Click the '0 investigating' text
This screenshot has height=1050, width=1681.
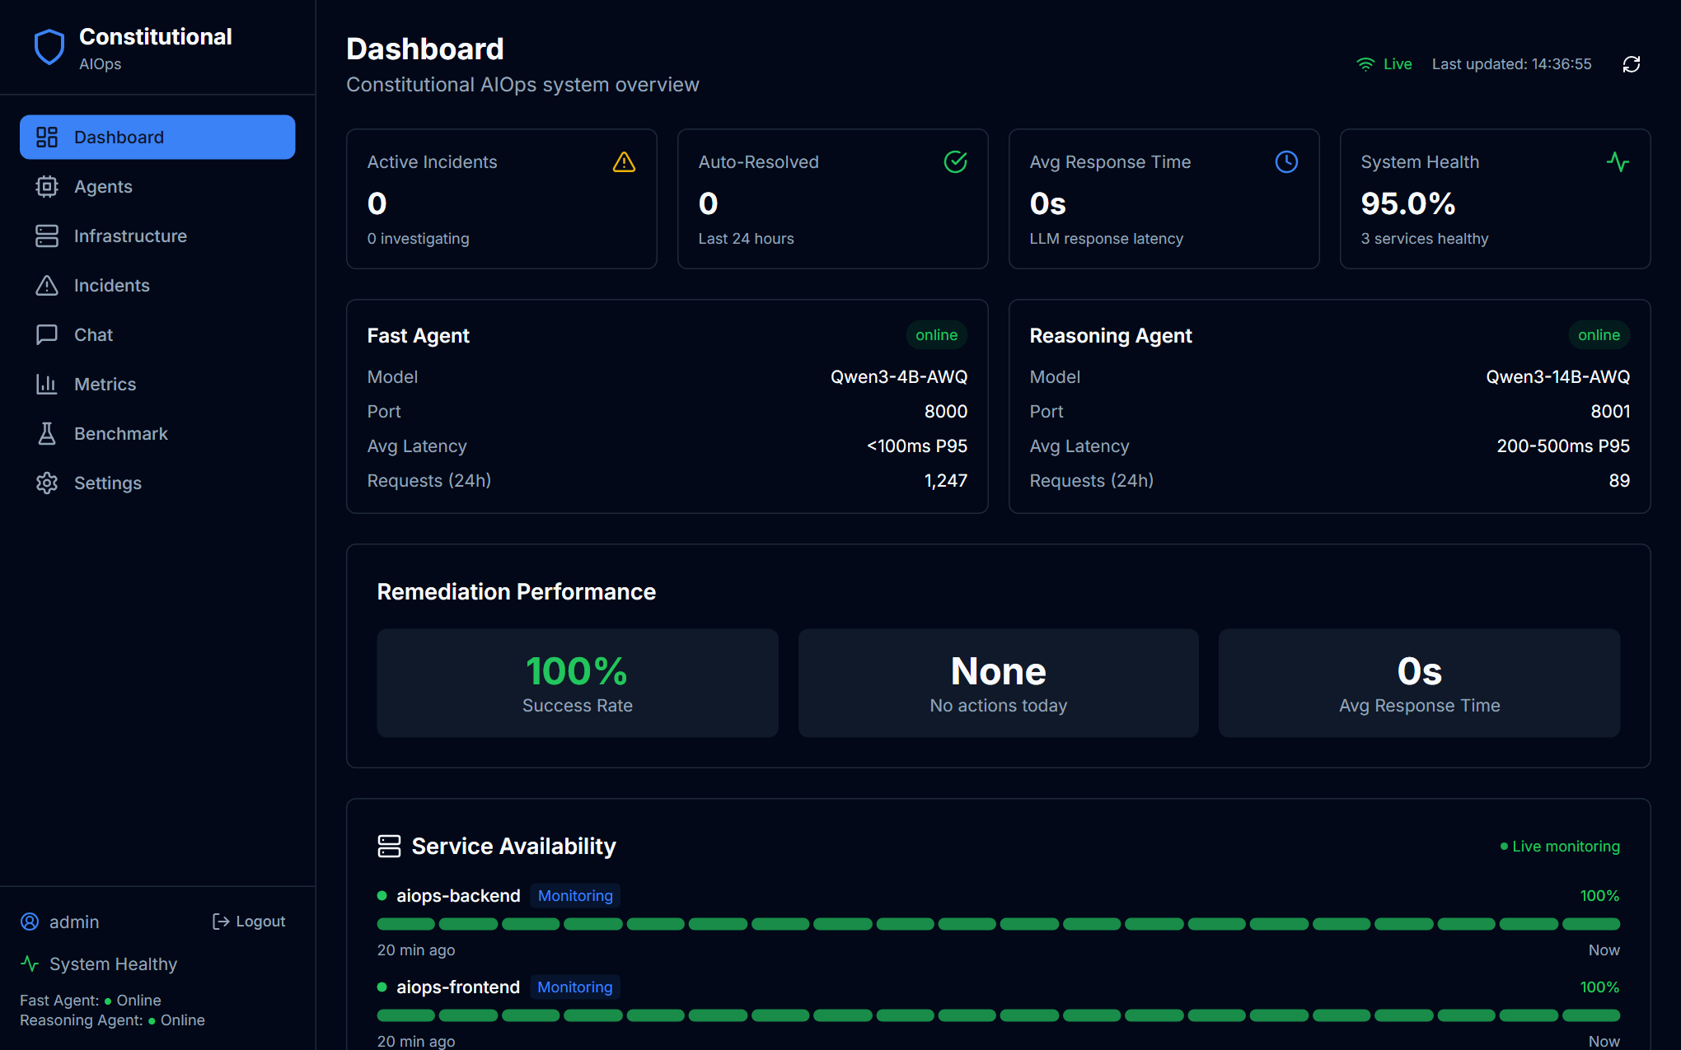pos(419,238)
